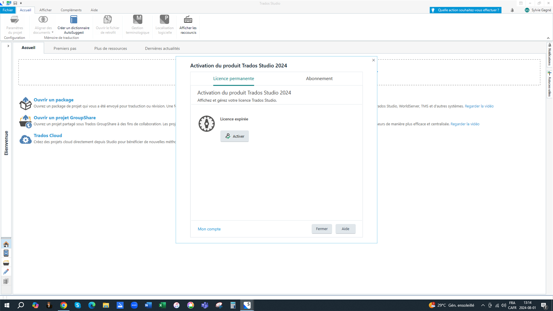Screen dimensions: 553x311
Task: Launch Créer un dictionnaire AutoSuggest
Action: tap(73, 25)
